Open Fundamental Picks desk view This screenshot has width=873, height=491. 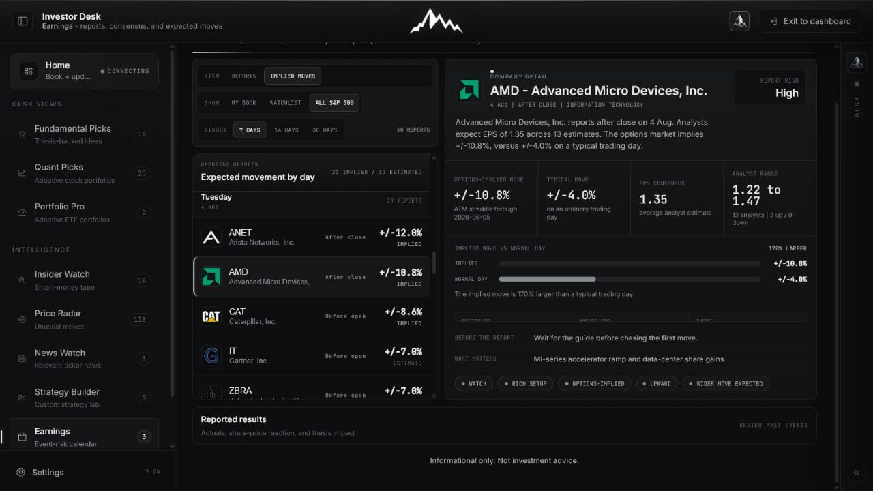point(84,134)
